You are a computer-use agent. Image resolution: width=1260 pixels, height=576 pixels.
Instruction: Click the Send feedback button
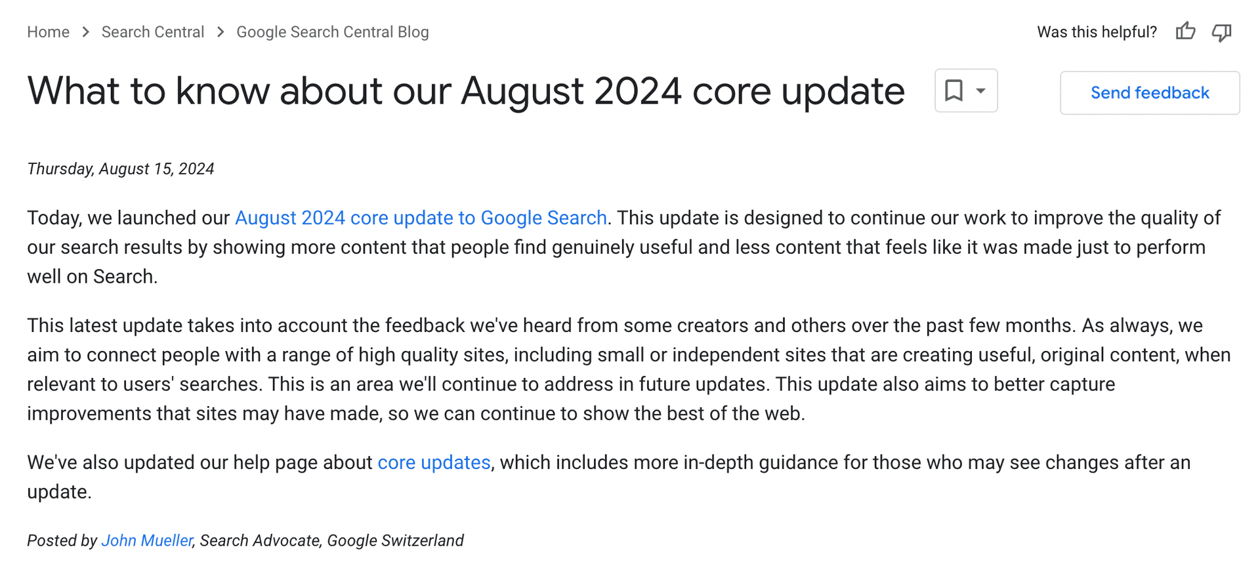pyautogui.click(x=1149, y=93)
